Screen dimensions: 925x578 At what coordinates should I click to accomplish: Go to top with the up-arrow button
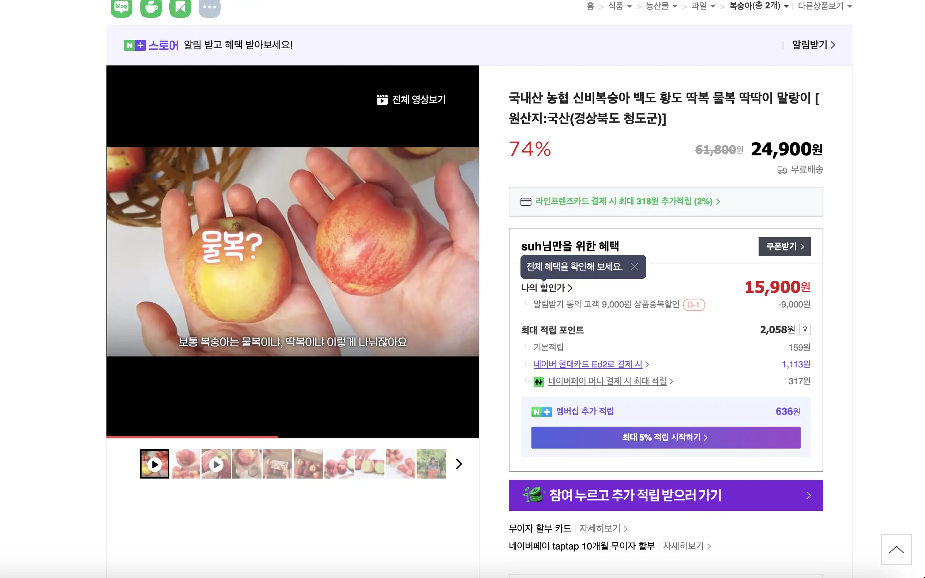point(896,549)
